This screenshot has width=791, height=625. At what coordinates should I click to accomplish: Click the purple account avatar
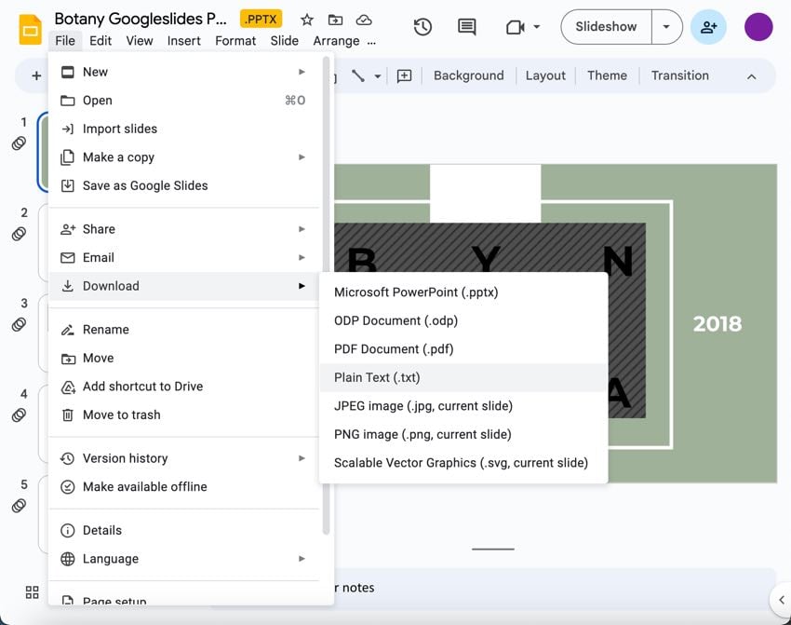tap(758, 27)
